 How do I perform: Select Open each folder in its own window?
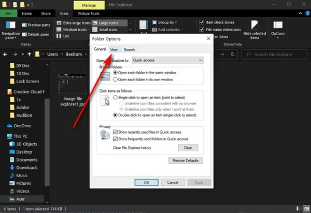(x=115, y=79)
